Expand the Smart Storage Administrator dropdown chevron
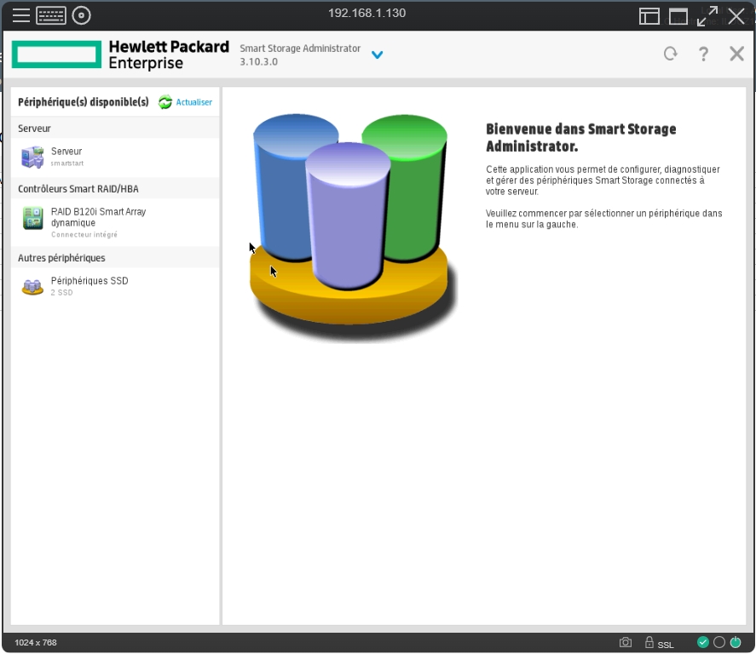The height and width of the screenshot is (654, 756). pyautogui.click(x=377, y=54)
